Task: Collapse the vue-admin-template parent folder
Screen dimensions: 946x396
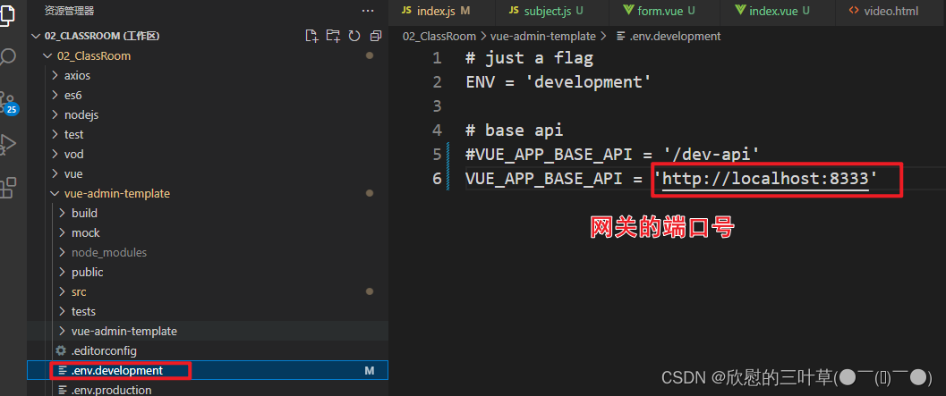Action: click(x=55, y=193)
